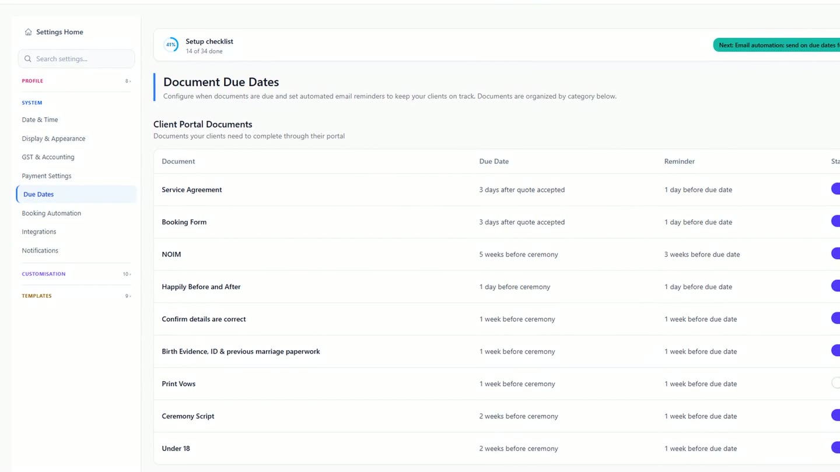The height and width of the screenshot is (472, 840).
Task: Select Due Dates in sidebar
Action: point(76,195)
